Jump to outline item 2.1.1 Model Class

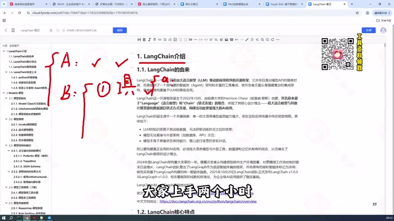click(29, 104)
